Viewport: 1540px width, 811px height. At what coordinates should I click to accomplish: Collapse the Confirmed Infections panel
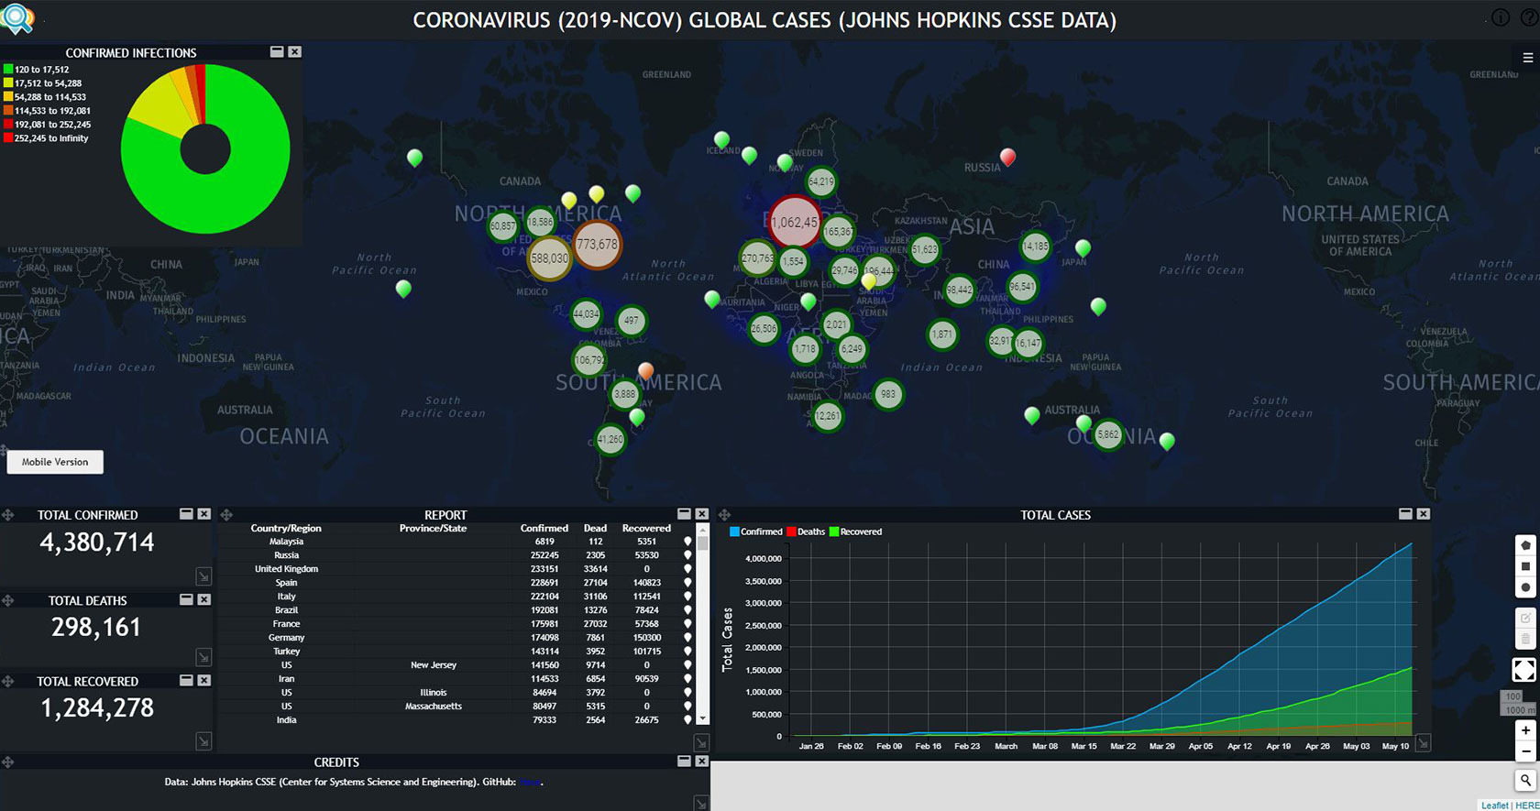pyautogui.click(x=277, y=52)
